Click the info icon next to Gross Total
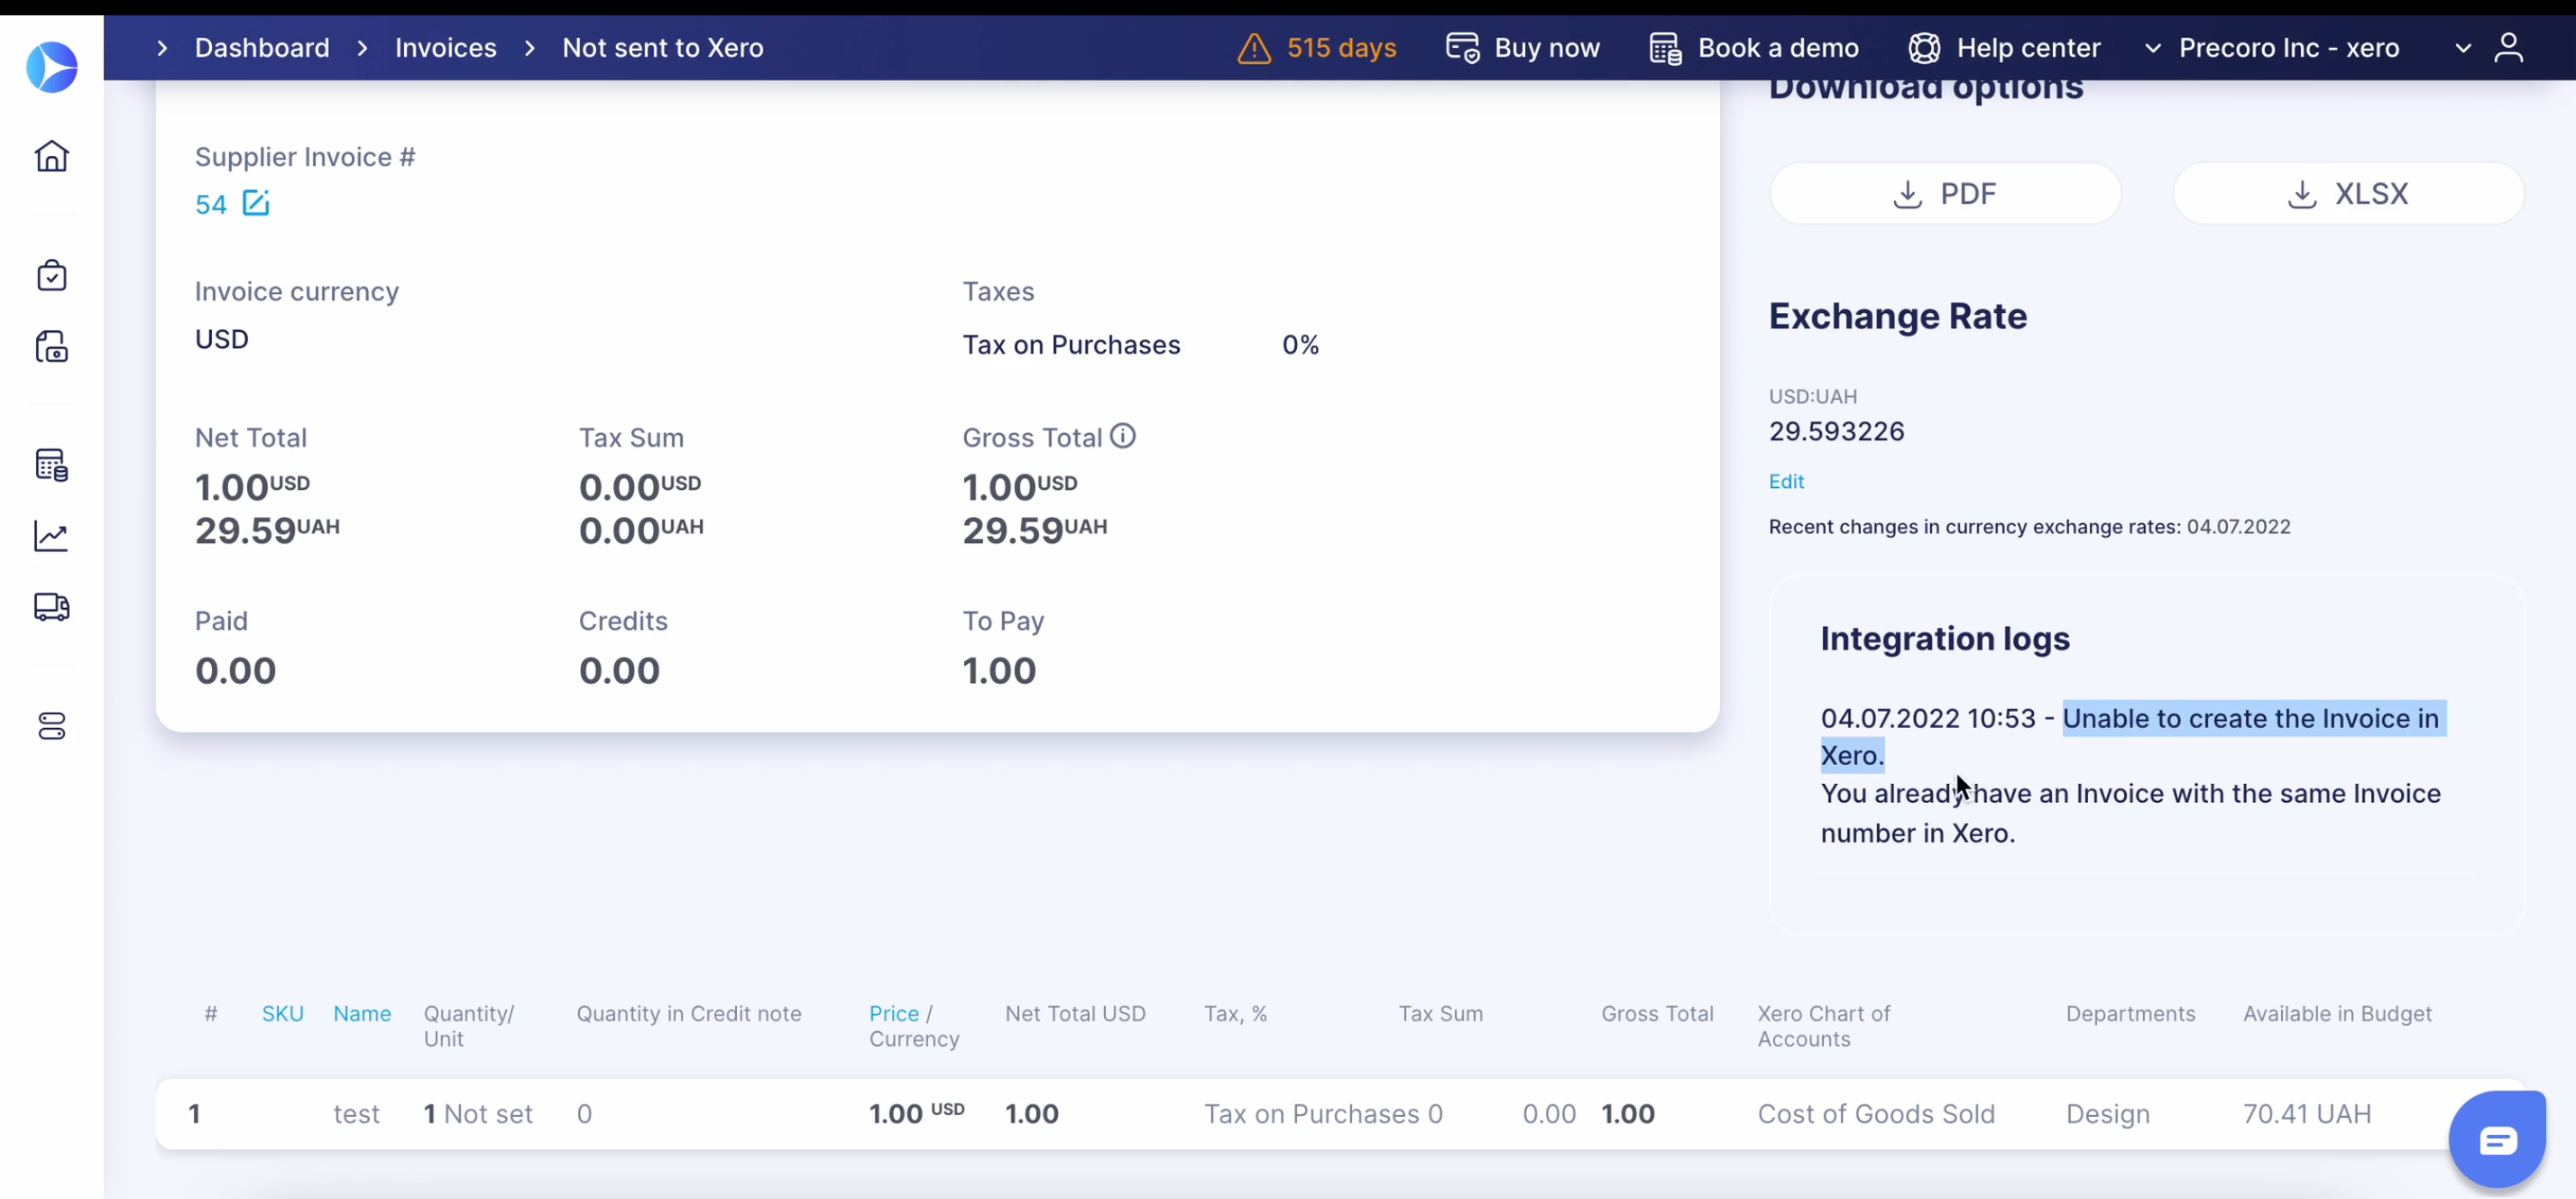 [1122, 435]
